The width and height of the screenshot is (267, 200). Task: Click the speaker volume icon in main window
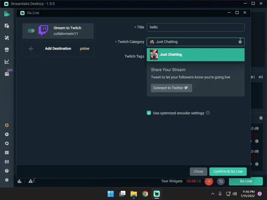[261, 77]
